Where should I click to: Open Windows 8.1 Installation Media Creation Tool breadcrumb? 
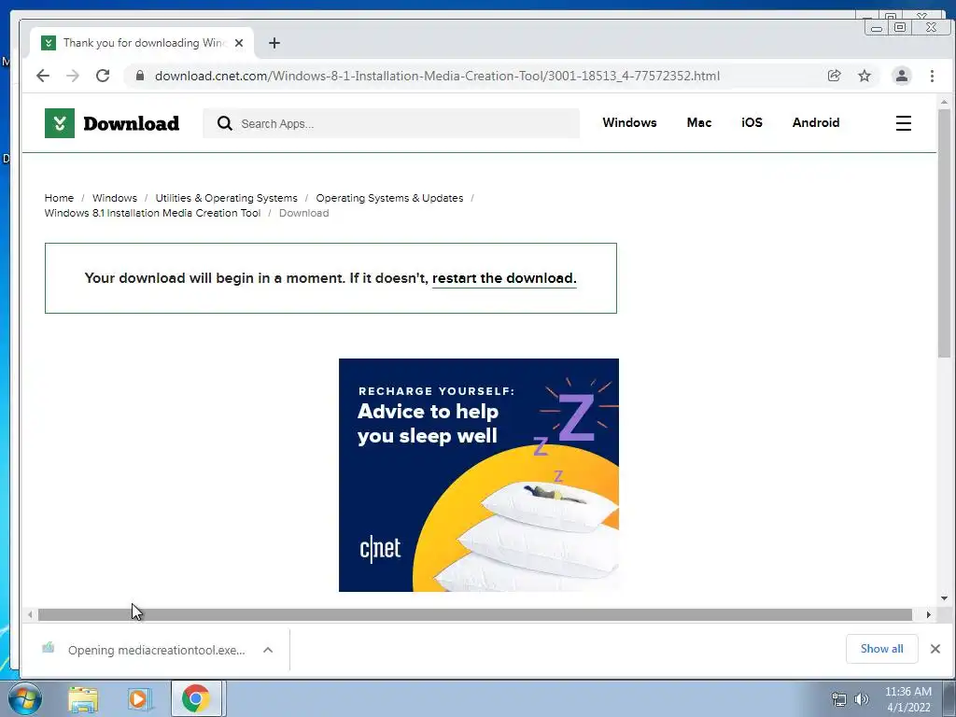152,213
